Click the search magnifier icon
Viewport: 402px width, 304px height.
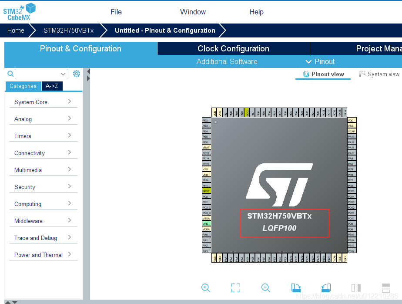click(10, 74)
